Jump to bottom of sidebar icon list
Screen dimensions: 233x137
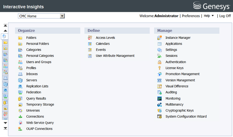(x=5, y=128)
